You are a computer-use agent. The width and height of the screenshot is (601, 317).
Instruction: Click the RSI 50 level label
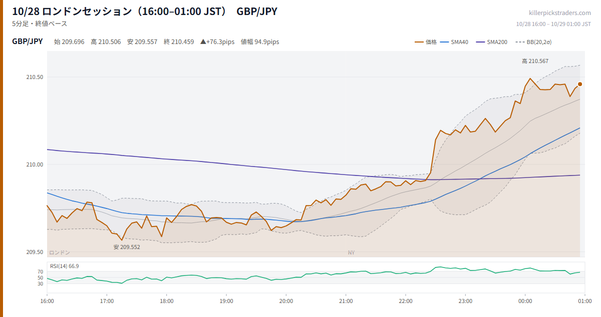[40, 278]
